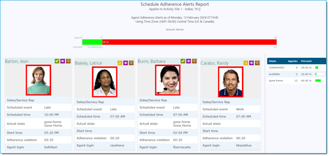The width and height of the screenshot is (329, 156).
Task: Click Barton, Jean's scheduled time 10:00 PM
Action: (x=51, y=115)
